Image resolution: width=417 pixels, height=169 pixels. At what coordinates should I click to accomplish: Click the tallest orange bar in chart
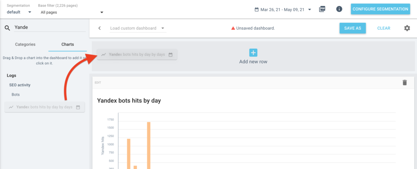pos(149,145)
